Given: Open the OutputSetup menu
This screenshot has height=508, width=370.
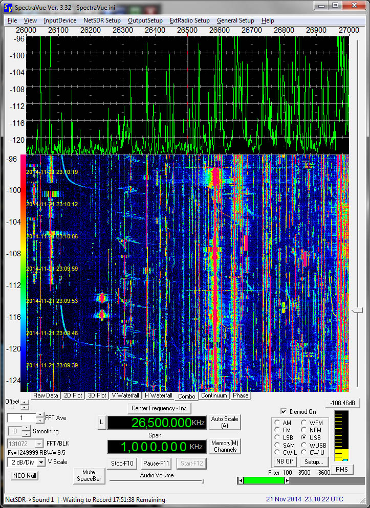Looking at the screenshot, I should [x=145, y=20].
